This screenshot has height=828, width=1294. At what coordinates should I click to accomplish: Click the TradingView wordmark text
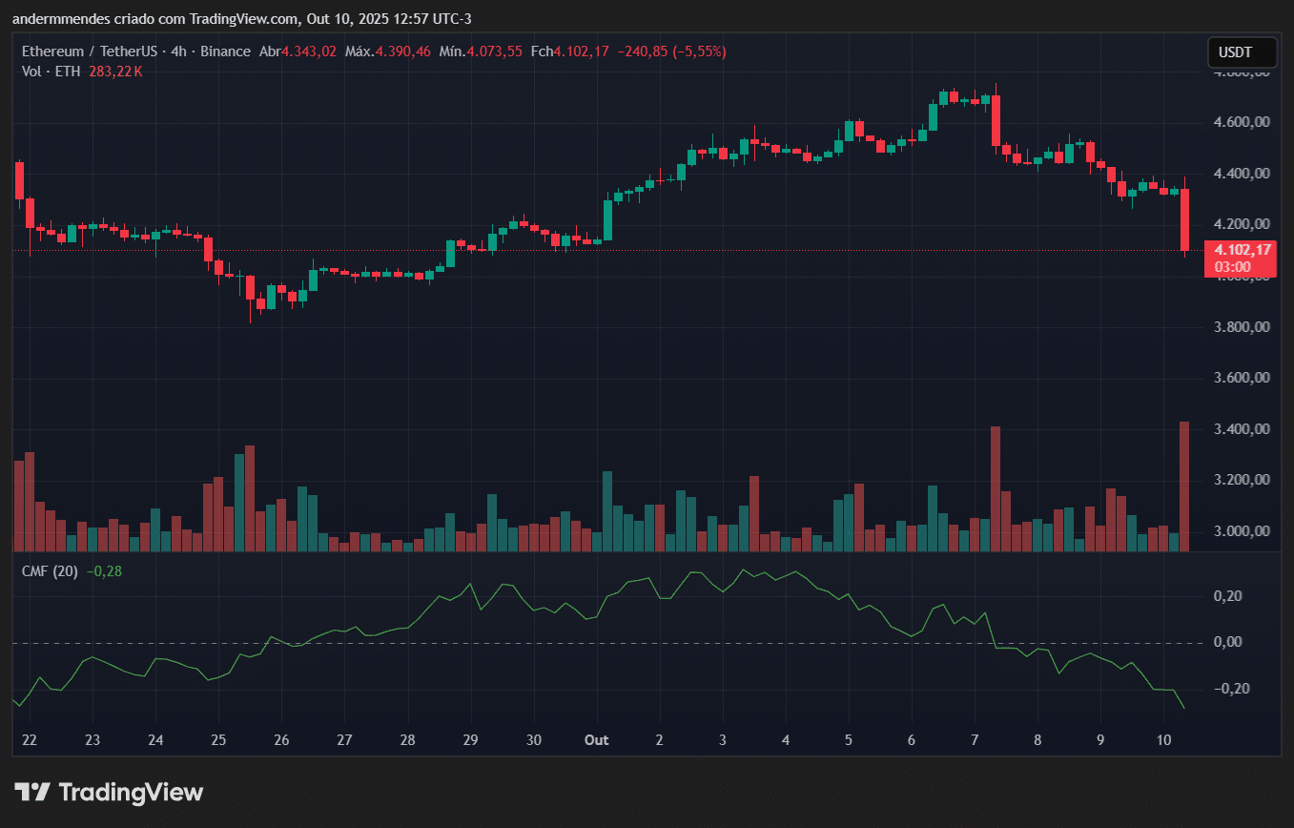[131, 792]
